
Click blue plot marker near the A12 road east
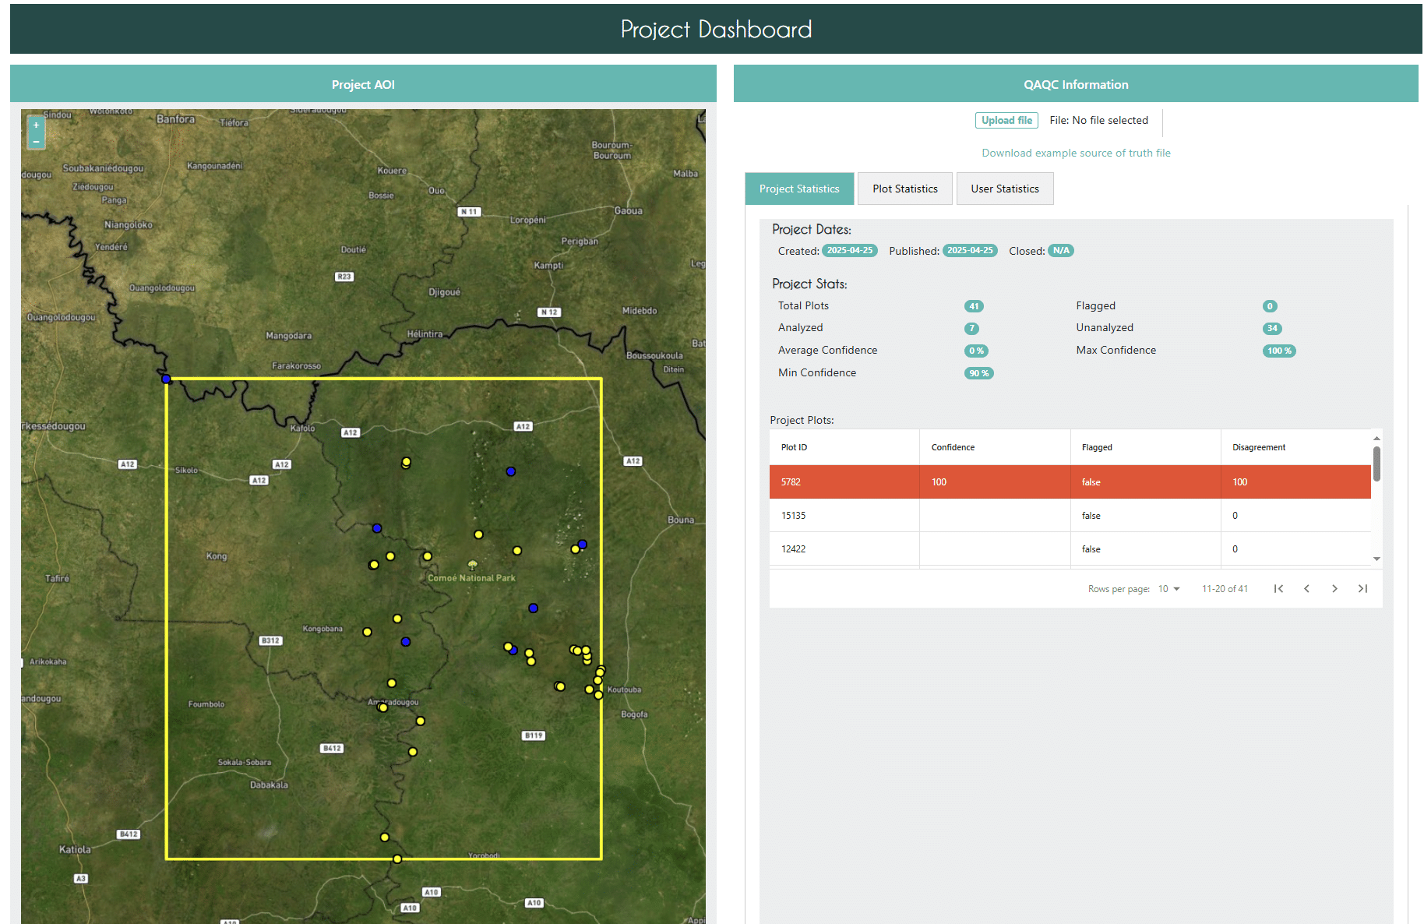511,471
